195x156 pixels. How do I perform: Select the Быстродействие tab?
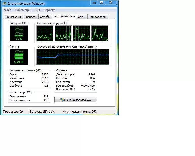[x=64, y=17]
